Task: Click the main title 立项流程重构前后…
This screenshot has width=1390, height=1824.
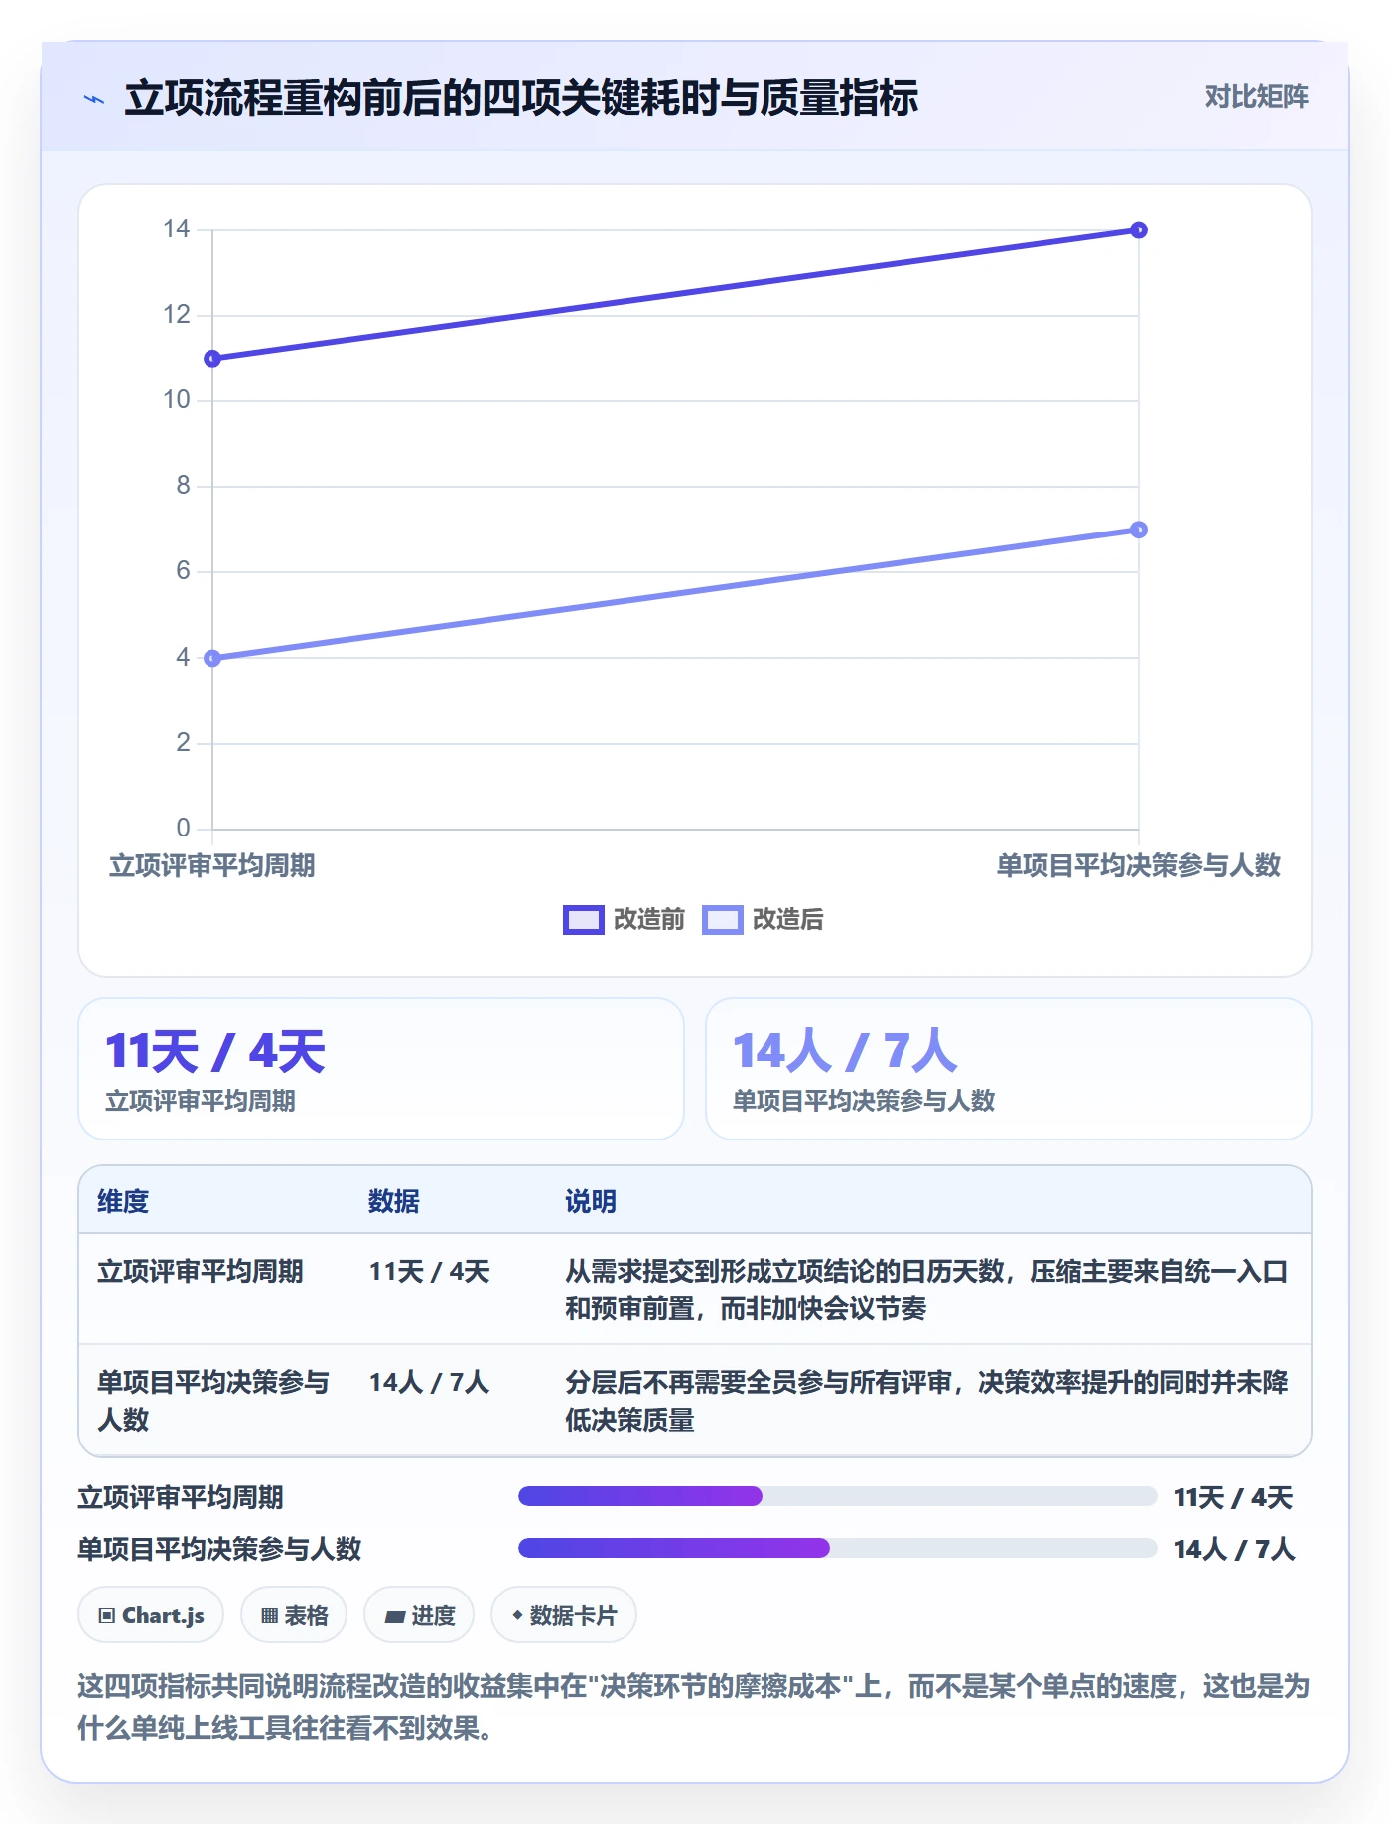Action: (x=522, y=98)
